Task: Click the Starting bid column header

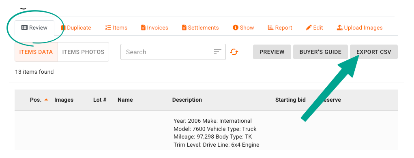Action: point(290,100)
